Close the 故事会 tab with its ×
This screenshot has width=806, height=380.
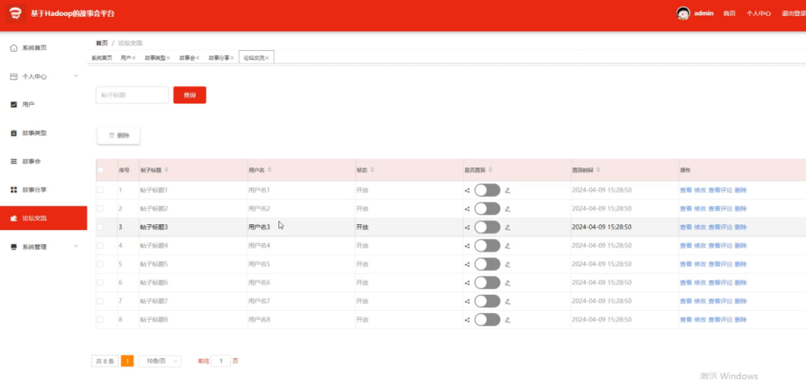pyautogui.click(x=197, y=58)
